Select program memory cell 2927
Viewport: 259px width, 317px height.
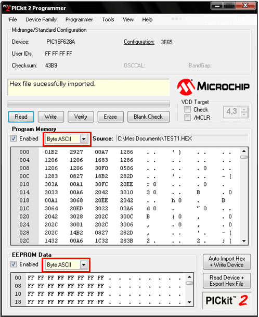[x=76, y=152]
